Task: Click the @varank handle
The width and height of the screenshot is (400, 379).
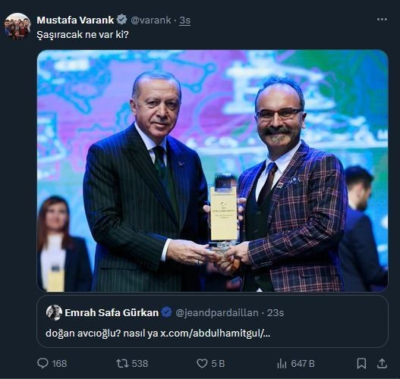Action: tap(151, 20)
